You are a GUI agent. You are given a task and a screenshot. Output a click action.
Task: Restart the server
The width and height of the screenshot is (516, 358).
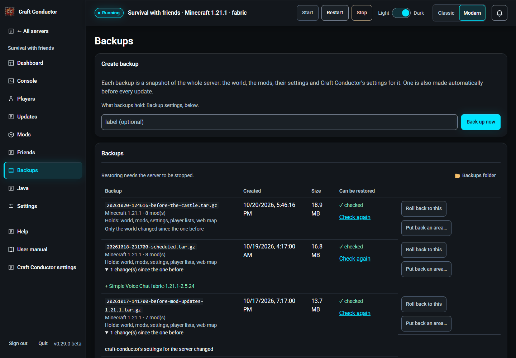pyautogui.click(x=335, y=13)
